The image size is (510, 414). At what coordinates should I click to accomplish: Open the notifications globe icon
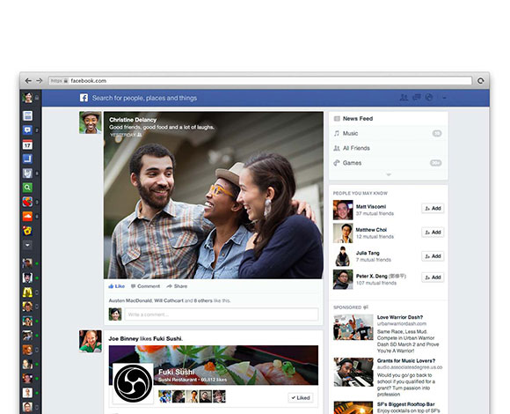pos(429,98)
